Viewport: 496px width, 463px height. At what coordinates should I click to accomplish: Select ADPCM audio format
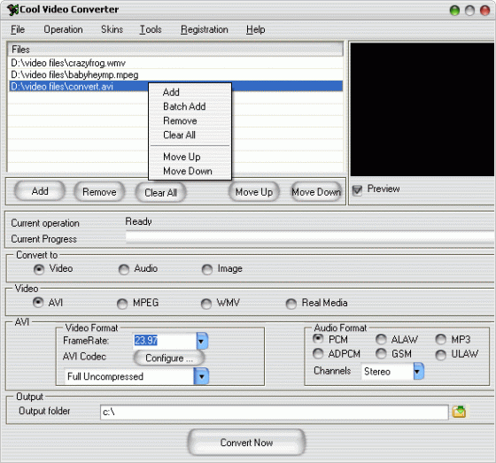point(318,353)
